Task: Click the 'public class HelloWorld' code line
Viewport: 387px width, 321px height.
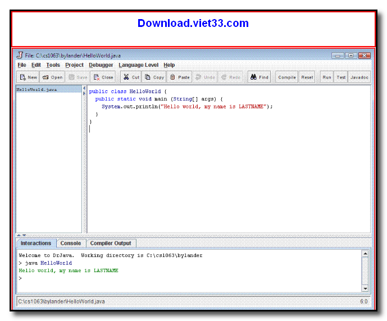Action: click(128, 91)
